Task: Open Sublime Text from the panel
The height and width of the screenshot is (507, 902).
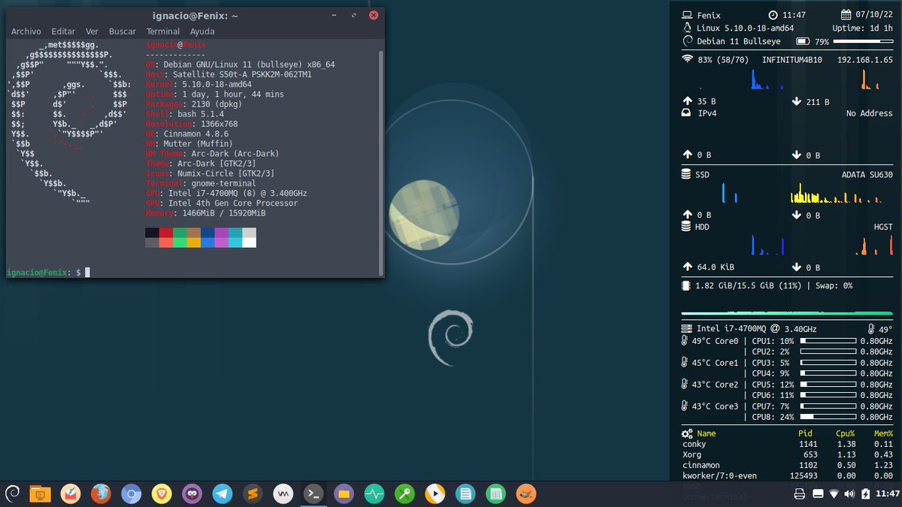Action: [x=253, y=493]
